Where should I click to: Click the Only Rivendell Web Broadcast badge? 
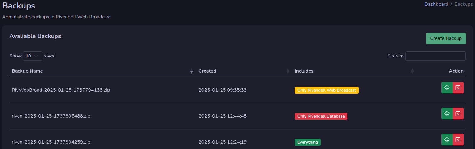[x=326, y=90]
